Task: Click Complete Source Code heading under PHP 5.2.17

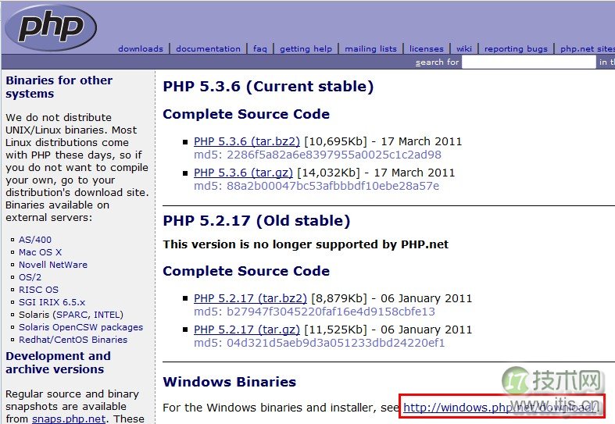Action: coord(246,272)
